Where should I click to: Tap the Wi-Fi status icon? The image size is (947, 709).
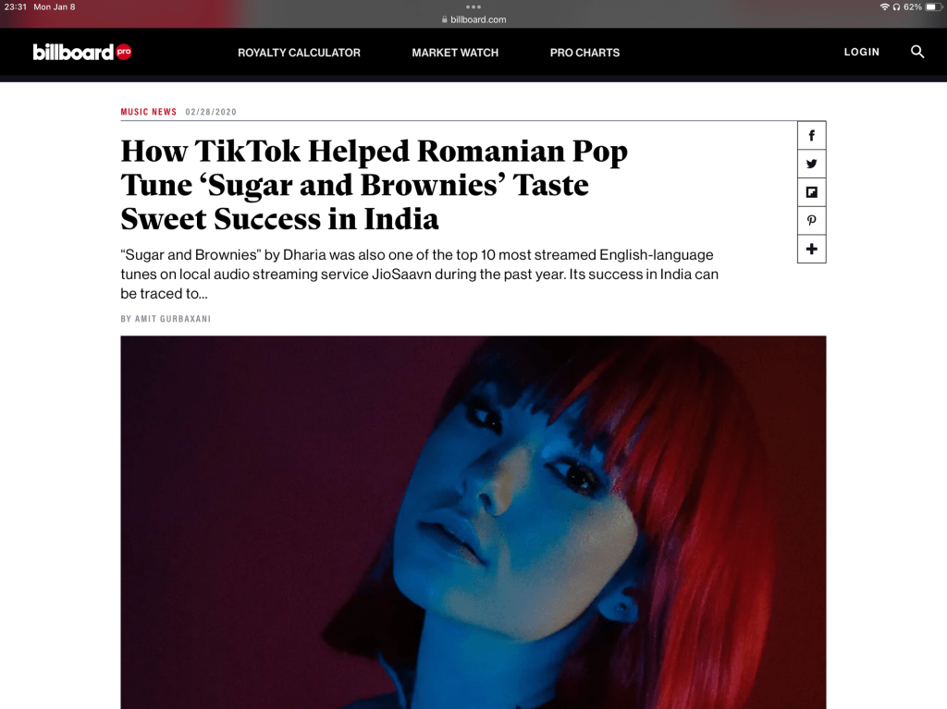(884, 7)
